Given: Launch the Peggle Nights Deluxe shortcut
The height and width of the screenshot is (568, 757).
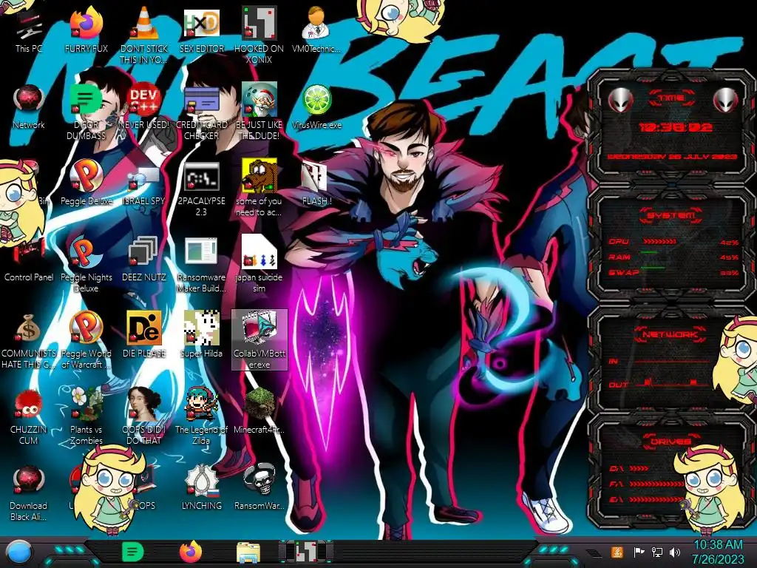Looking at the screenshot, I should click(86, 266).
